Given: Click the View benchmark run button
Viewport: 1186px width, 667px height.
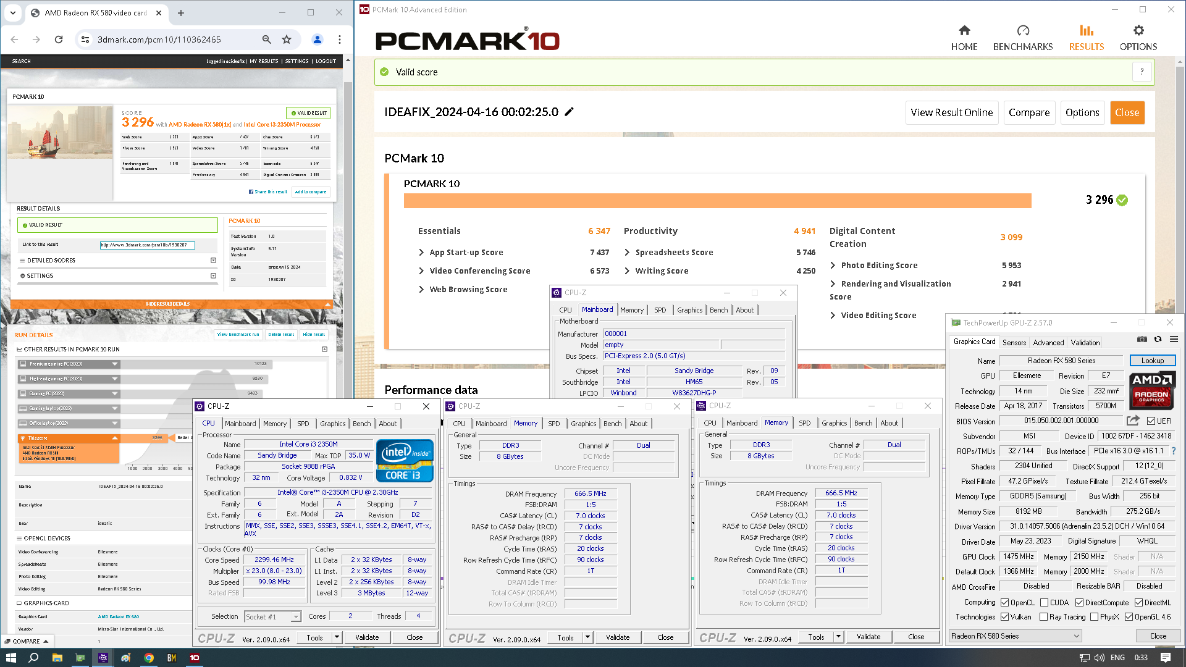Looking at the screenshot, I should tap(238, 334).
